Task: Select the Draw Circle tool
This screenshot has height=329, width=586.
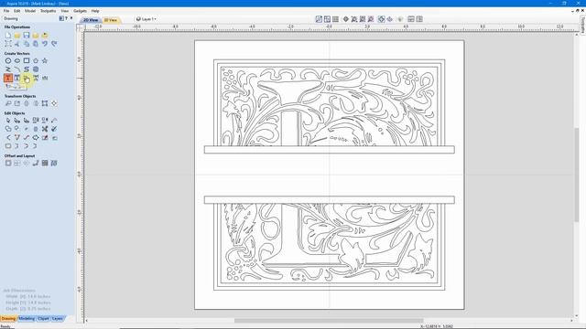Action: coord(8,61)
